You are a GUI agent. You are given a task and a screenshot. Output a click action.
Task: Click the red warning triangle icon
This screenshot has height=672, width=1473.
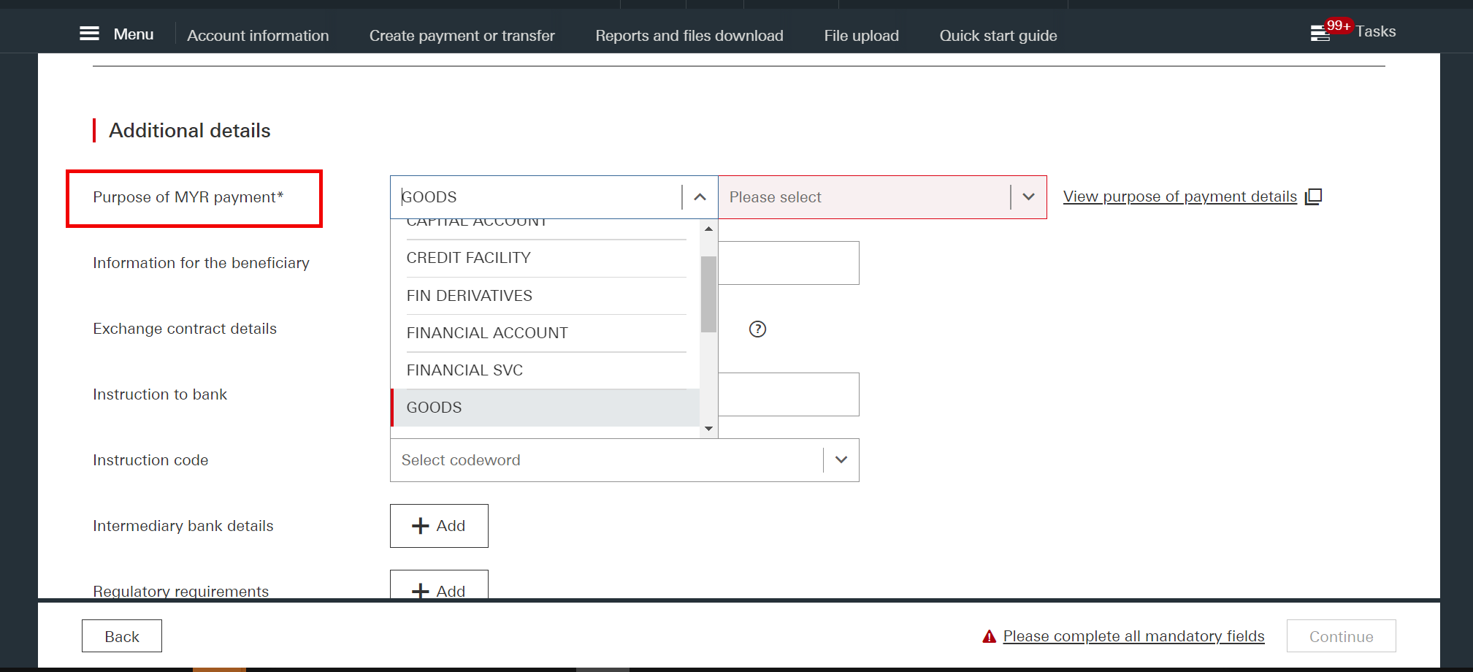(x=990, y=636)
